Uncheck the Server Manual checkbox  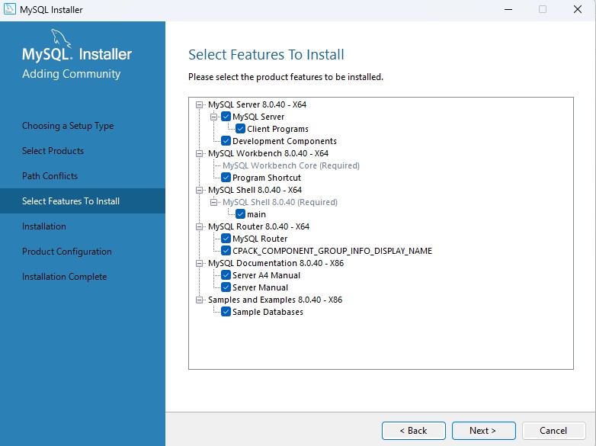coord(226,287)
